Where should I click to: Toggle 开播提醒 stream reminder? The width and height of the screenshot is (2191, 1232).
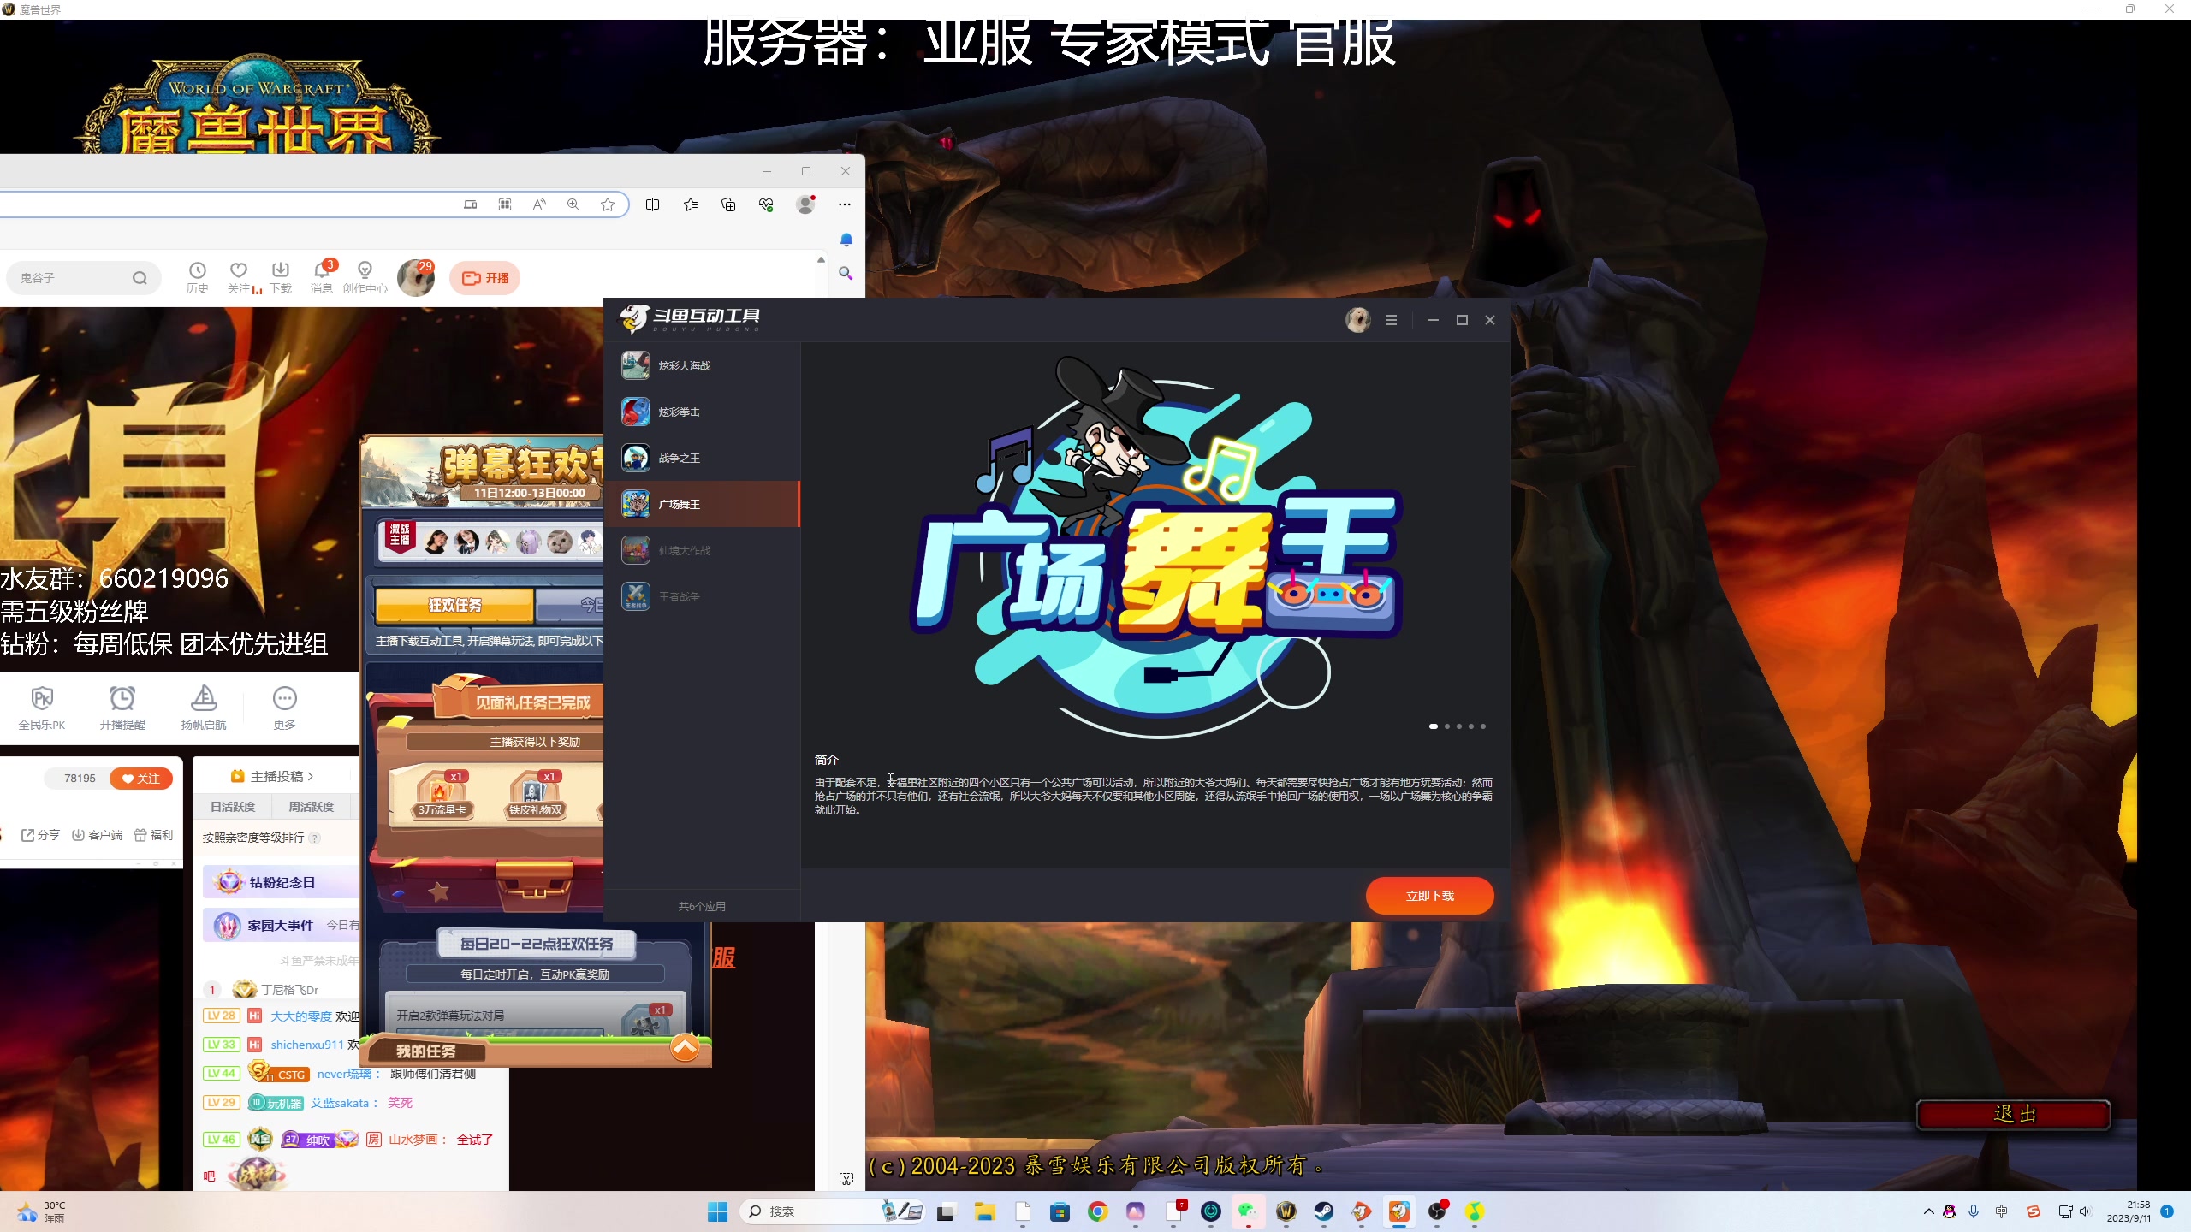tap(122, 708)
